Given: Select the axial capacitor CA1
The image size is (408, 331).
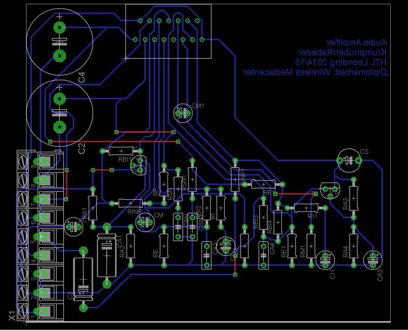Looking at the screenshot, I should [107, 256].
